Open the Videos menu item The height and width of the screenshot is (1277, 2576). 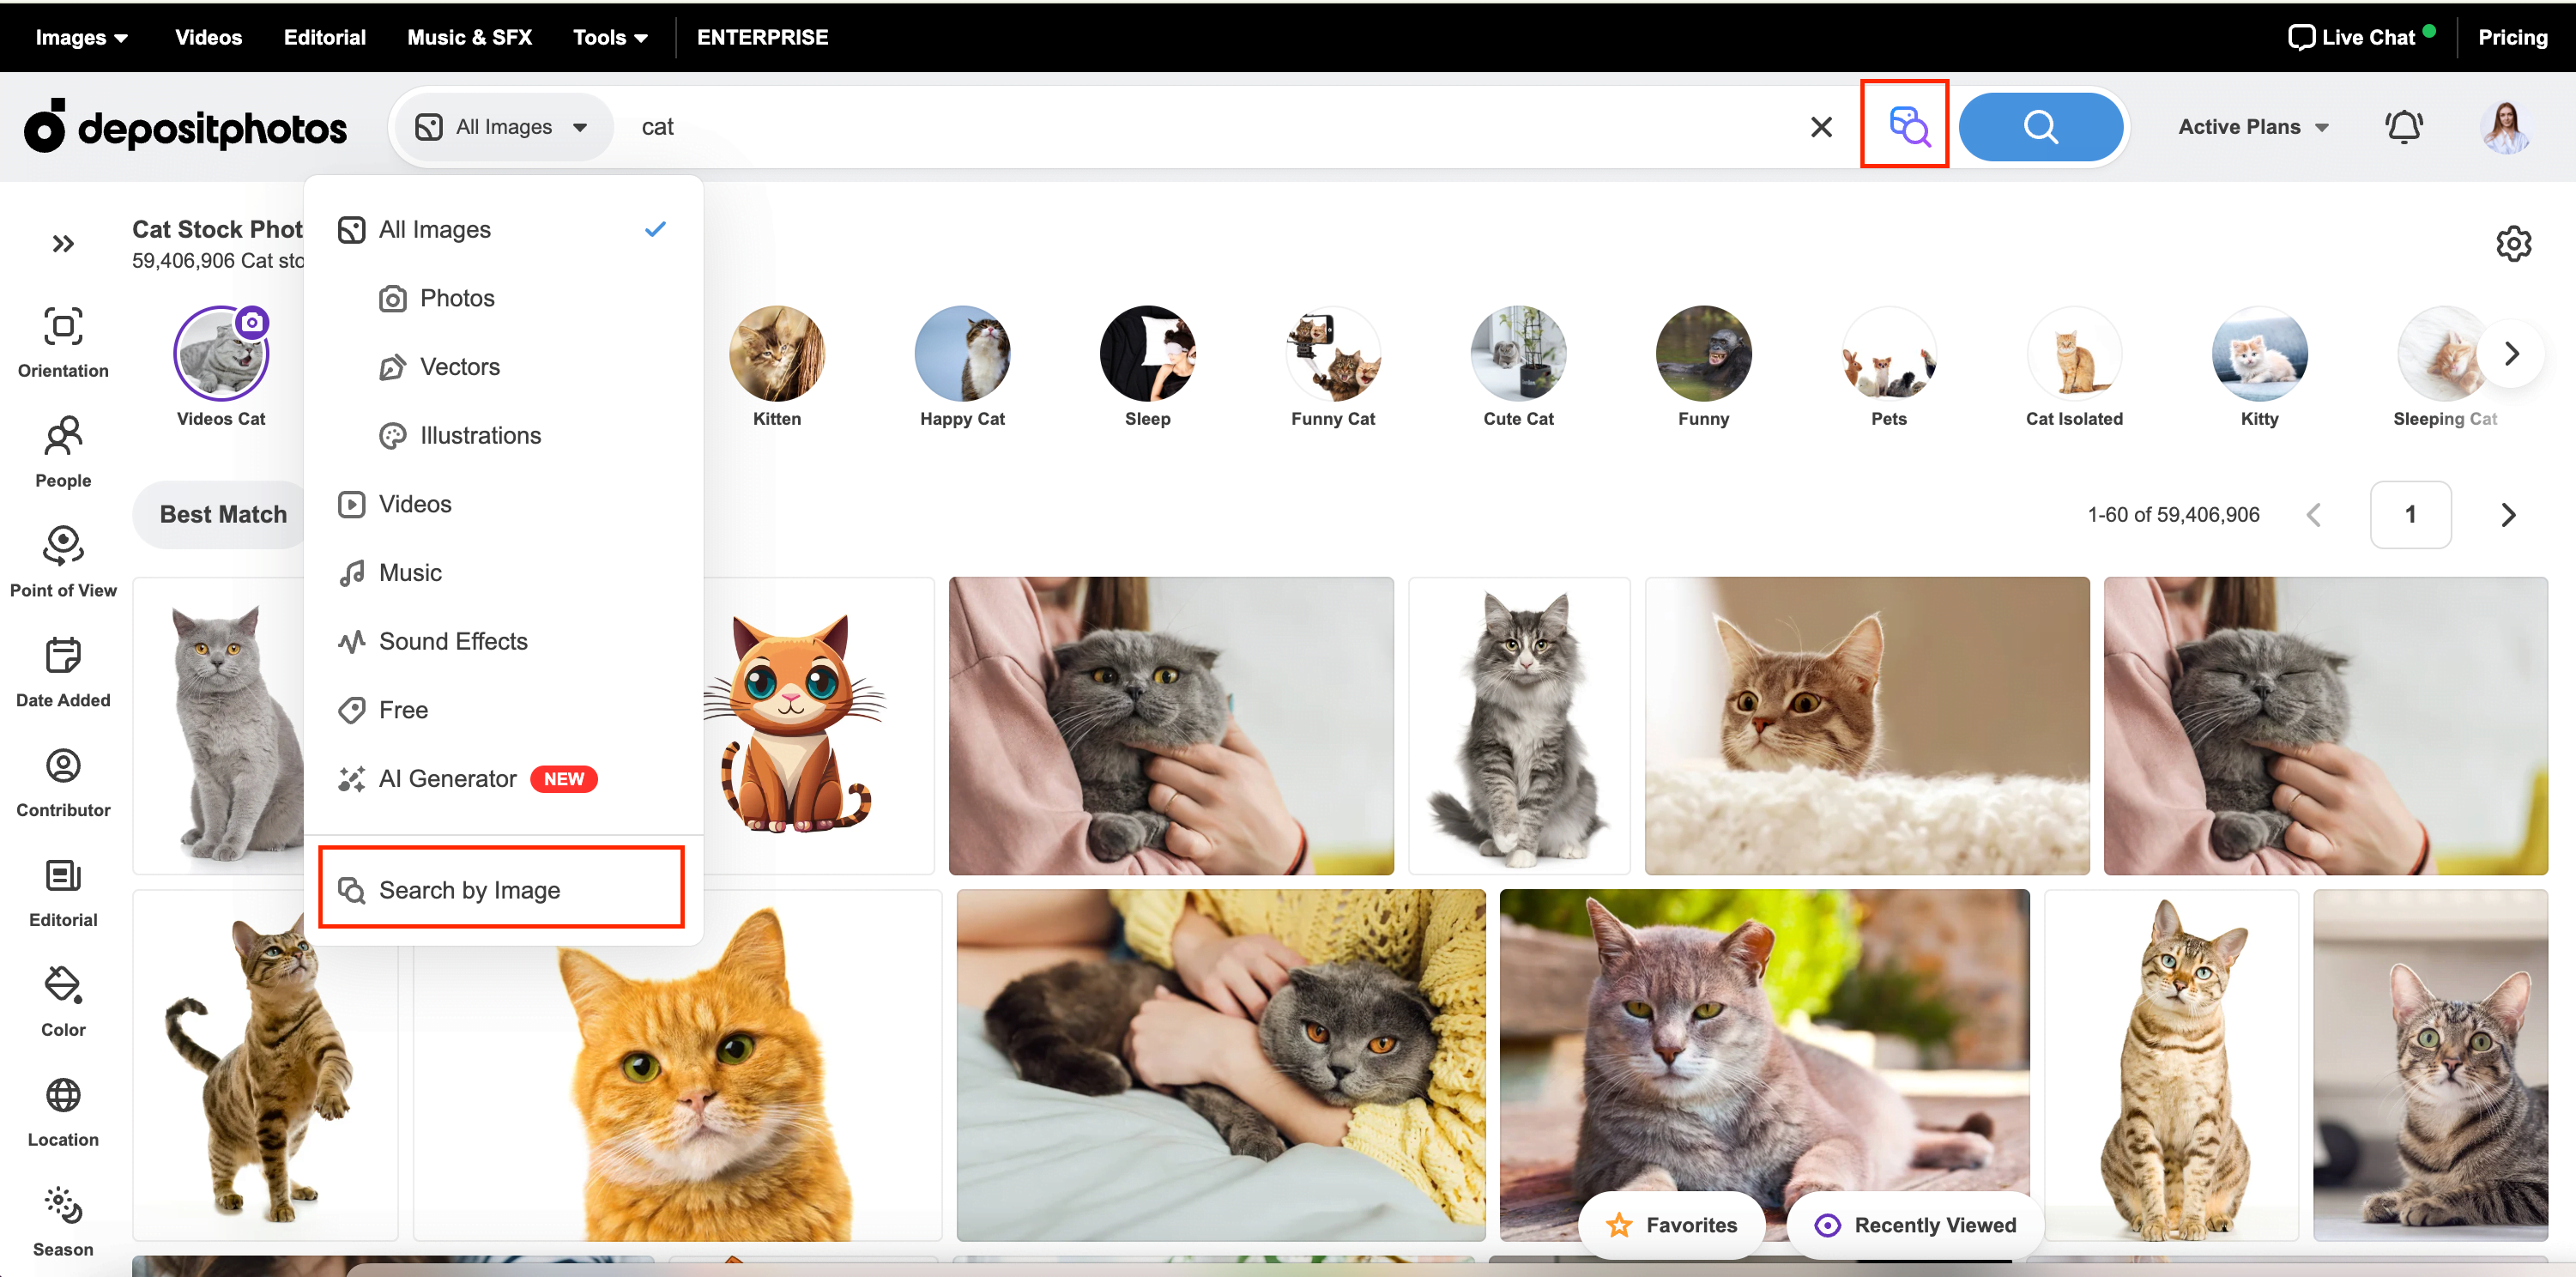coord(415,503)
